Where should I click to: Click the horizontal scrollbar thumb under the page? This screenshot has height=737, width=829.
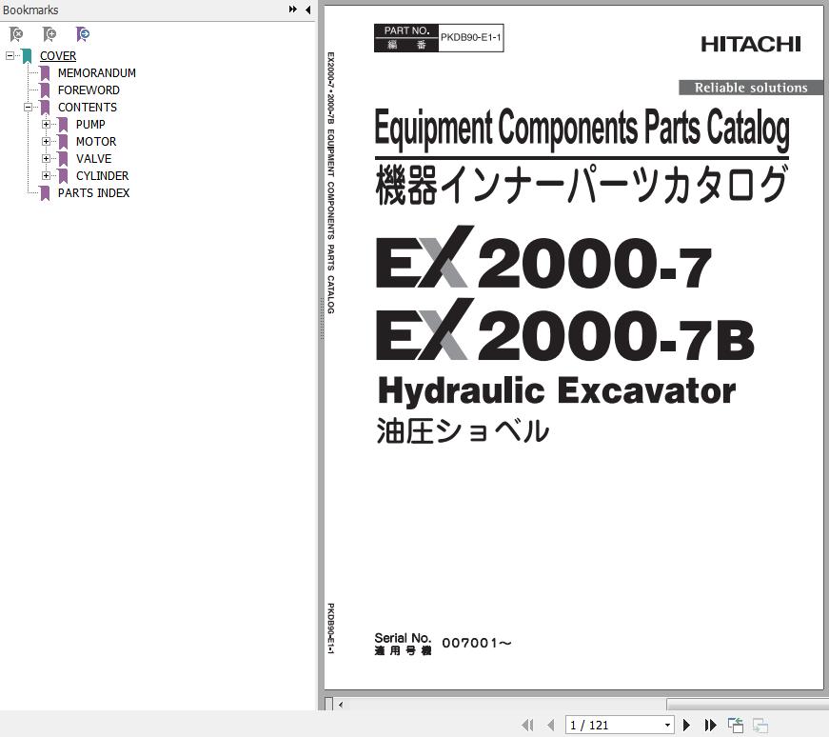747,705
